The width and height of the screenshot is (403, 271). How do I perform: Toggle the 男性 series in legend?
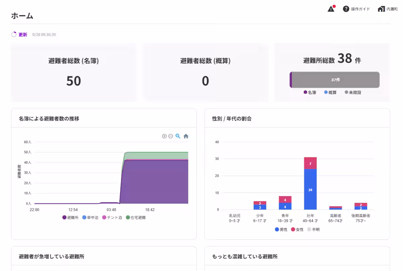[x=281, y=229]
